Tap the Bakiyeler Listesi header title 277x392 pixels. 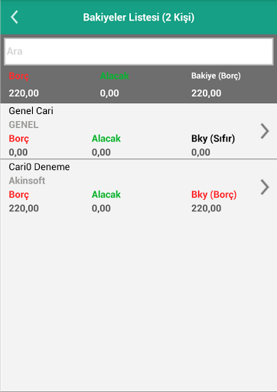pyautogui.click(x=138, y=18)
